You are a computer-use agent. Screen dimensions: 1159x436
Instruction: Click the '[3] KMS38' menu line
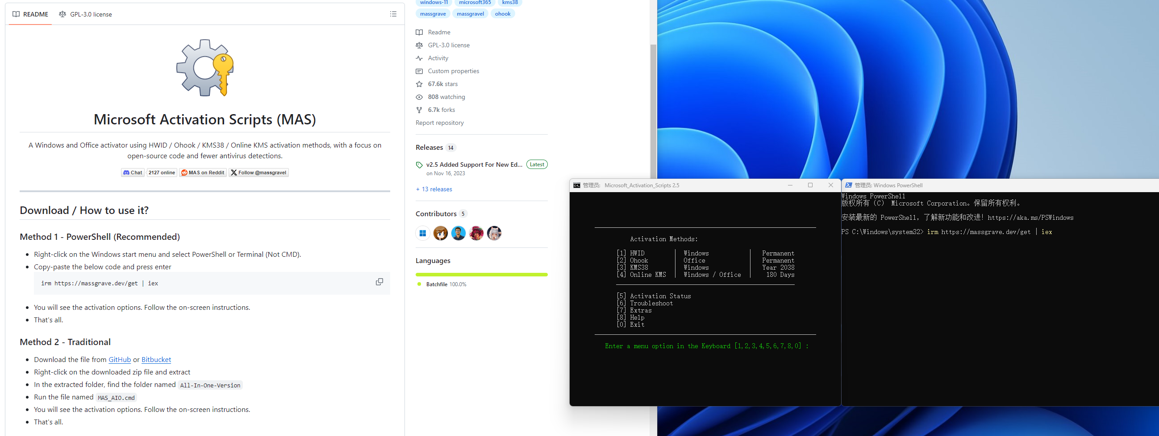click(x=705, y=267)
